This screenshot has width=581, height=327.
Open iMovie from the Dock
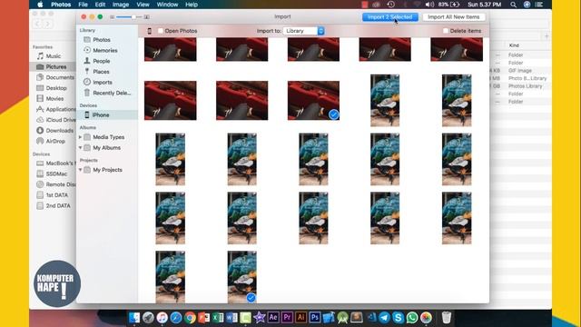(259, 317)
